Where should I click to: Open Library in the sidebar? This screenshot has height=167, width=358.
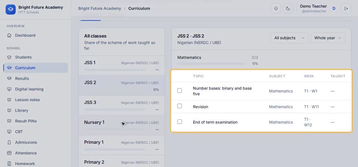35,110
